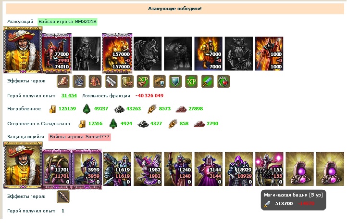Image resolution: width=347 pixels, height=223 pixels.
Task: Click the looted iron ingots icon
Action: pyautogui.click(x=181, y=109)
